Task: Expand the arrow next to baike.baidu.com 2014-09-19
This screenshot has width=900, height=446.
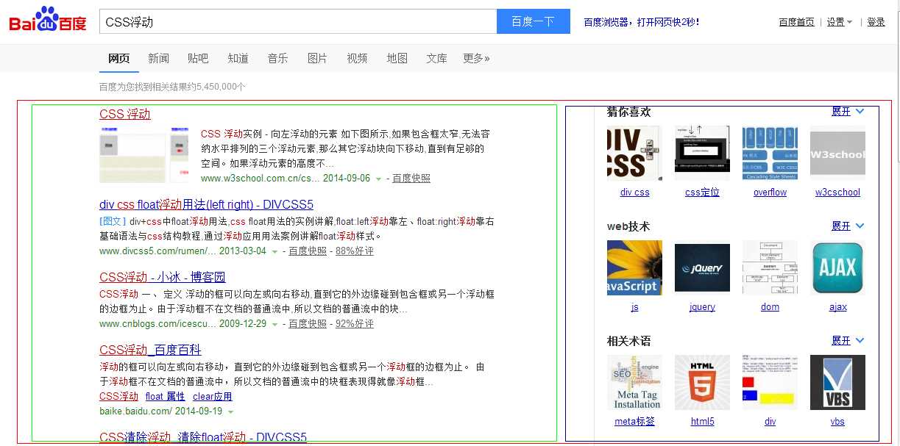Action: 231,412
